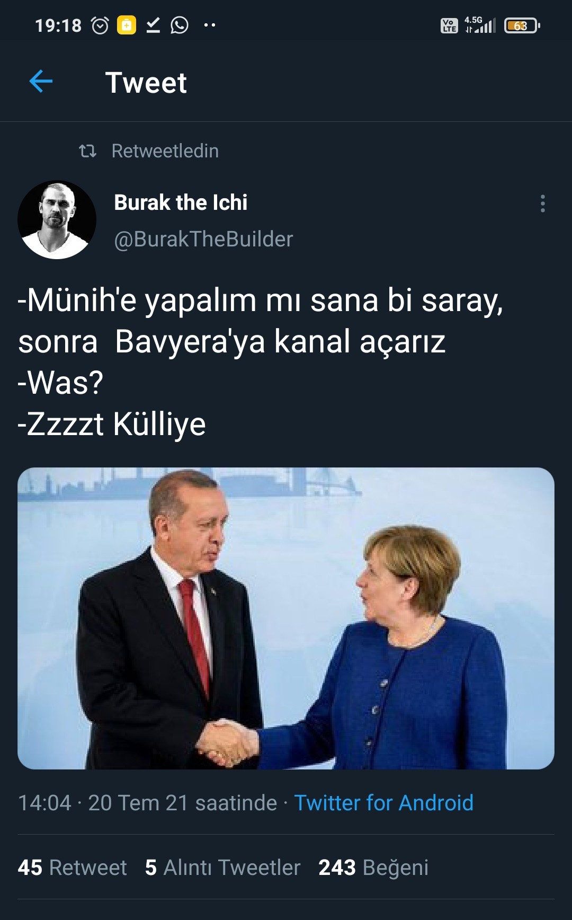
Task: Open the handshake photo in the tweet
Action: pyautogui.click(x=286, y=618)
